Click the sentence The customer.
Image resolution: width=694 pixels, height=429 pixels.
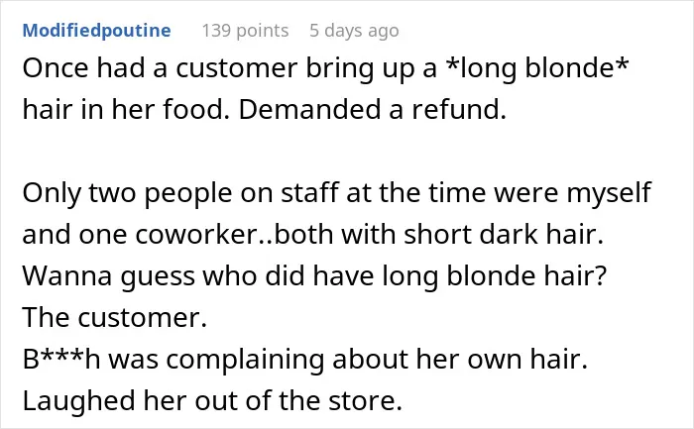point(115,318)
